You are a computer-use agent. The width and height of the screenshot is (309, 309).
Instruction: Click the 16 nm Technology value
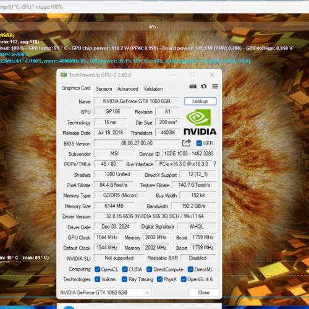pyautogui.click(x=110, y=122)
